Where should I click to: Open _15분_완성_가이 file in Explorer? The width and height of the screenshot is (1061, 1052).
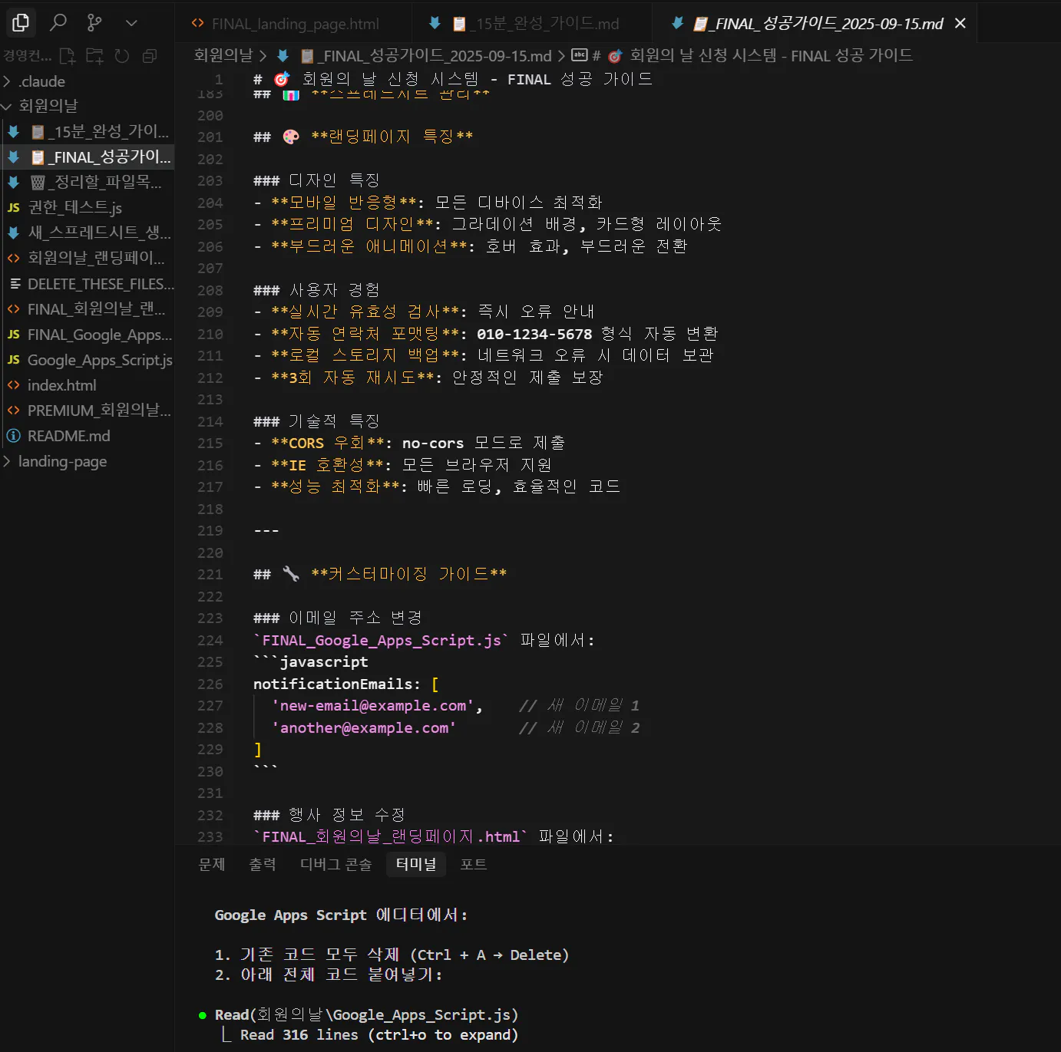(x=87, y=131)
